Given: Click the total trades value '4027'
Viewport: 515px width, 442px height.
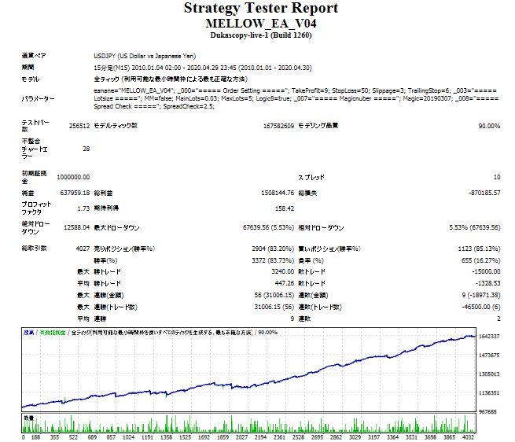Looking at the screenshot, I should tap(83, 249).
